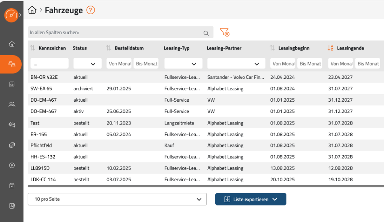The height and width of the screenshot is (222, 384).
Task: Clear filters with the orange funnel icon
Action: 224,32
